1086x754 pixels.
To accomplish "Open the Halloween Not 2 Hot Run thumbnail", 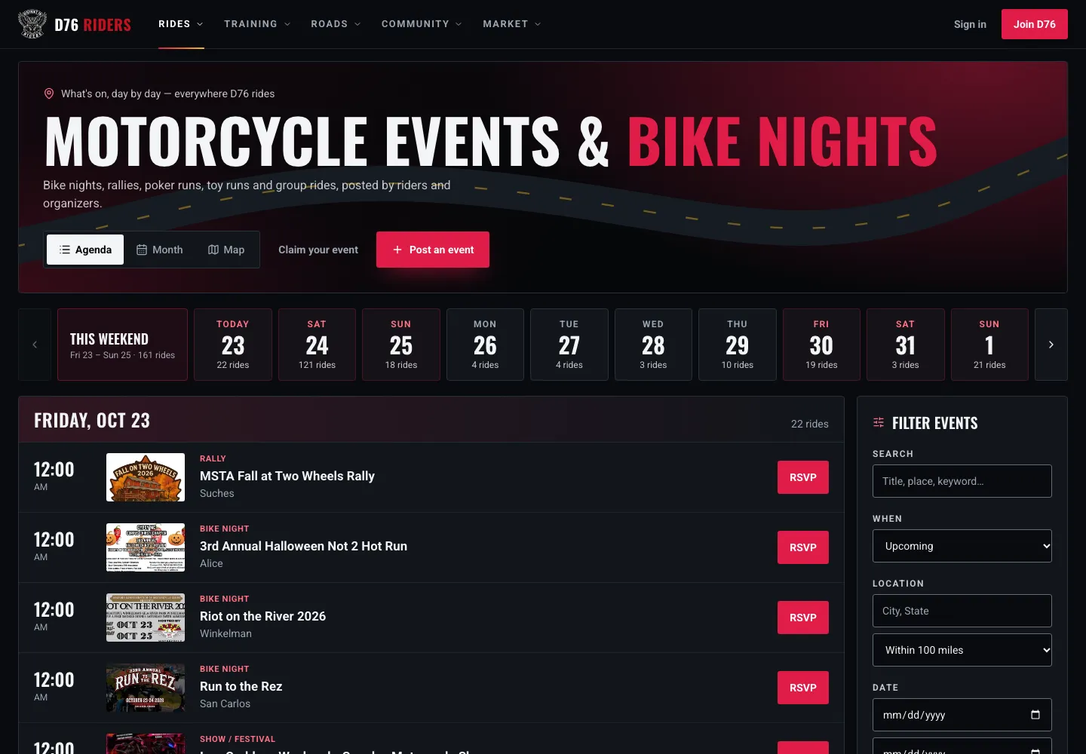I will click(146, 547).
